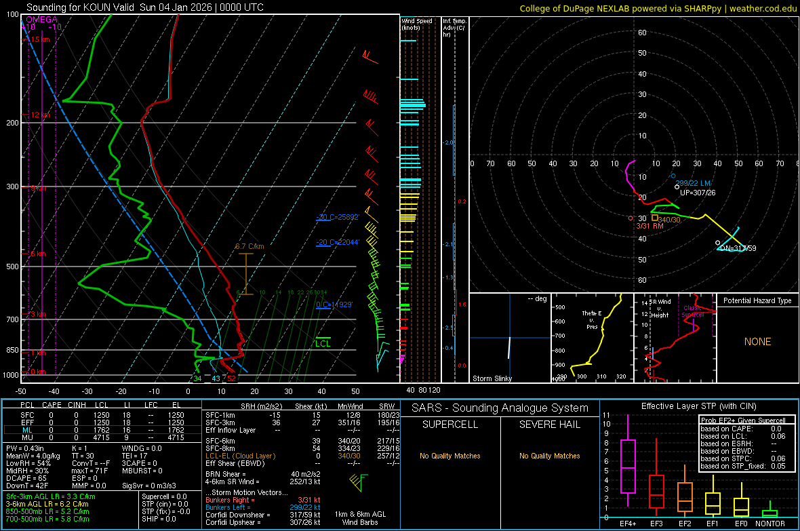This screenshot has width=800, height=531.
Task: Click the 'SR Wind v. Height' panel label
Action: coord(660,309)
